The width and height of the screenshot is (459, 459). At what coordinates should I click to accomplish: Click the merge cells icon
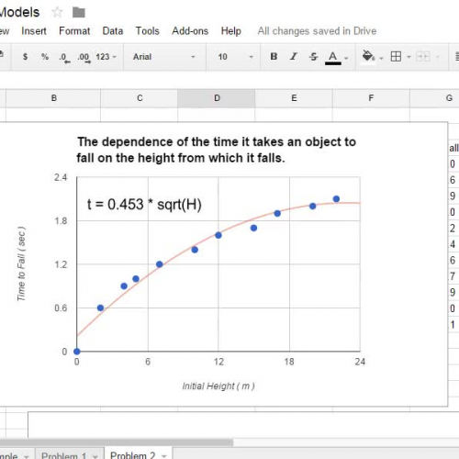pos(423,57)
